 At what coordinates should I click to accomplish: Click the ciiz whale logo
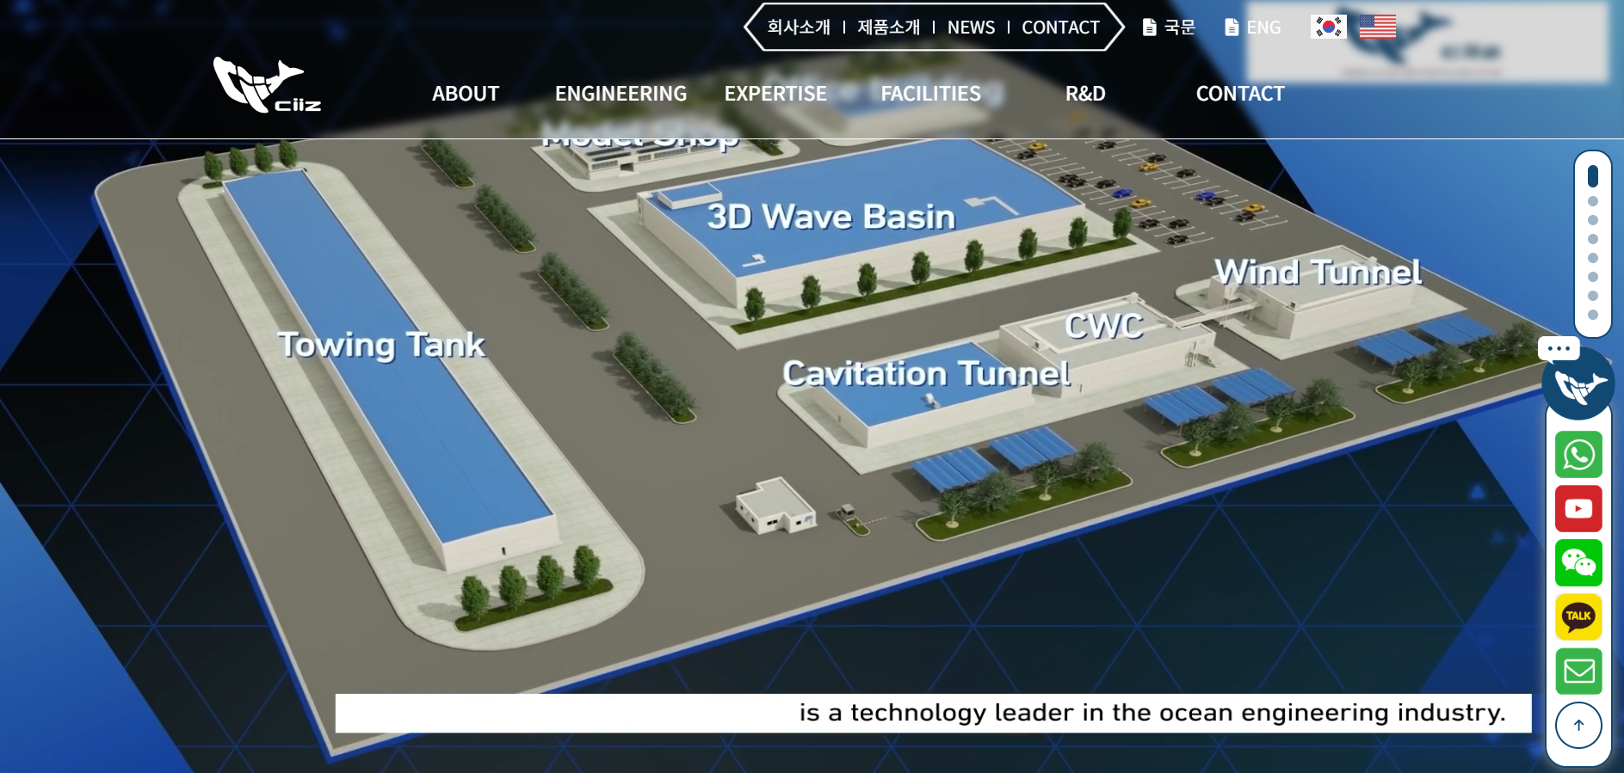tap(267, 85)
